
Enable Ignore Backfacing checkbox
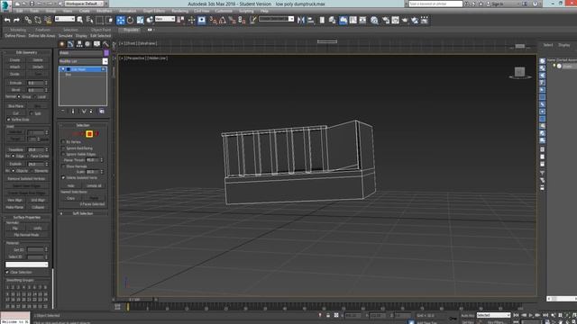tap(63, 148)
